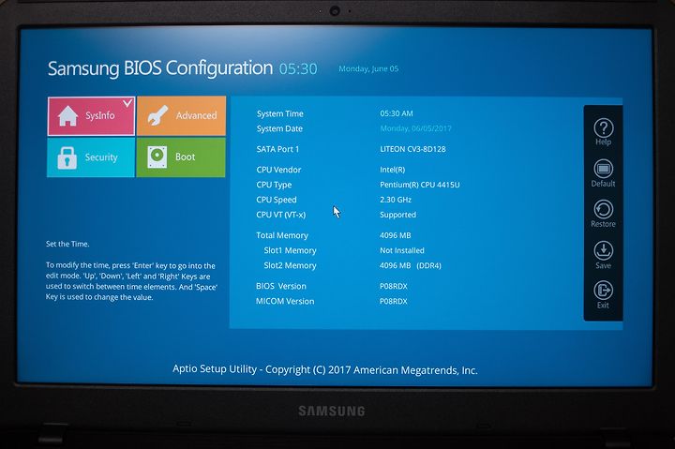Click the LITEON CV3-8D128 value
This screenshot has width=675, height=449.
point(412,149)
